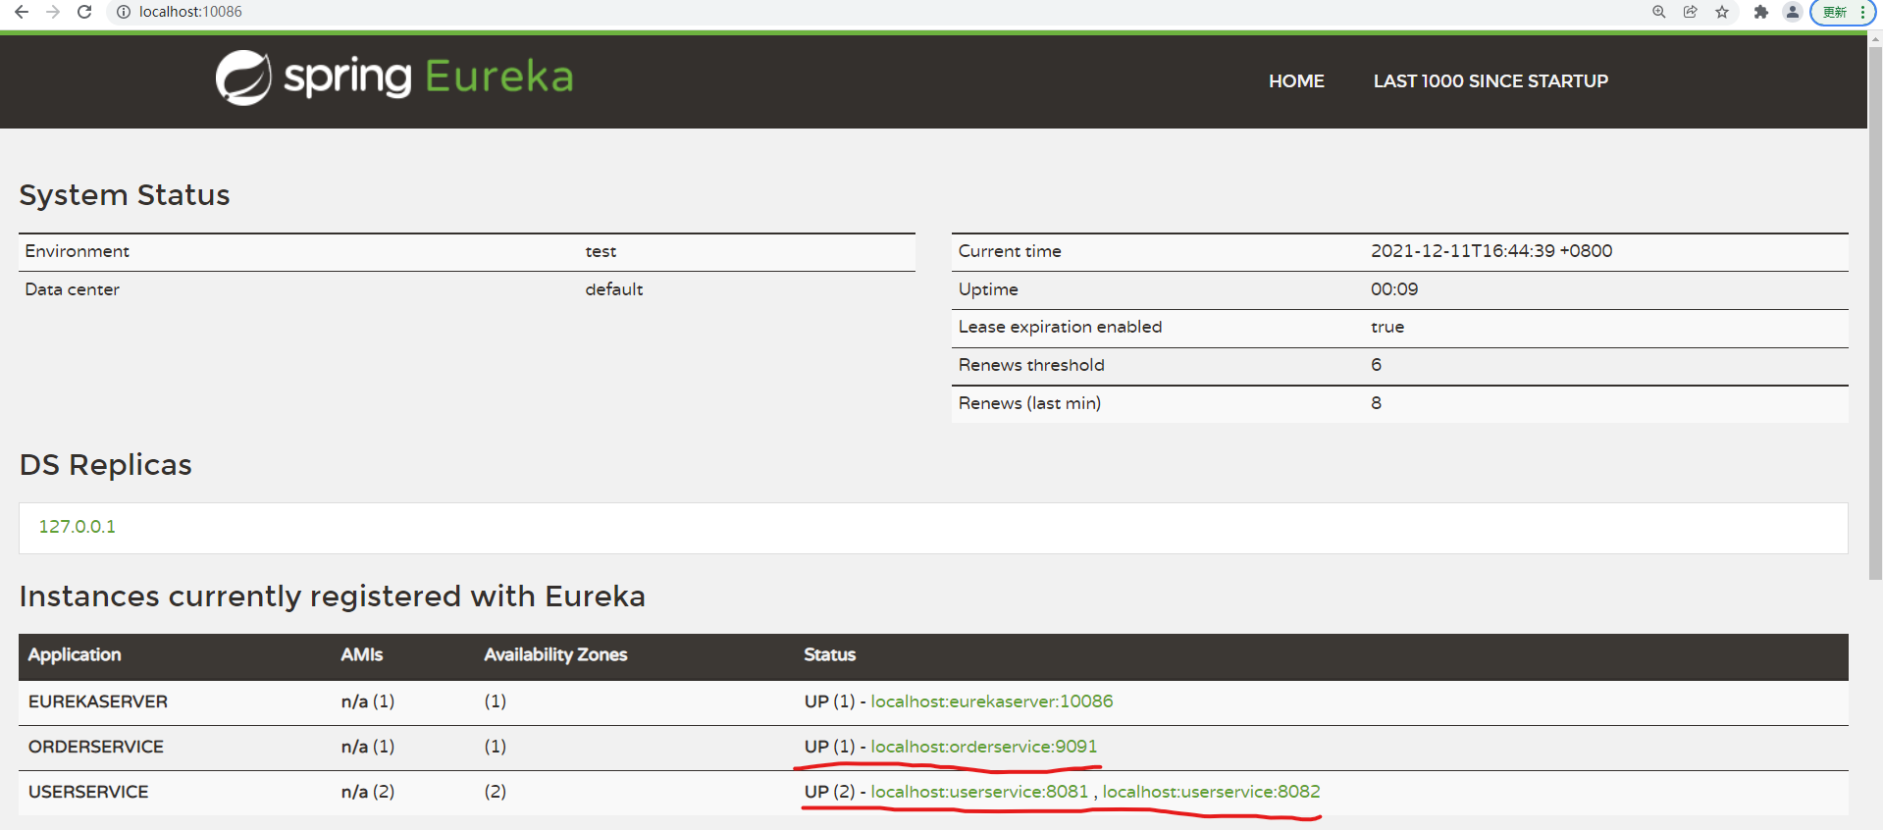Viewport: 1883px width, 830px height.
Task: Open localhost:orderservice:9091 instance link
Action: tap(984, 747)
